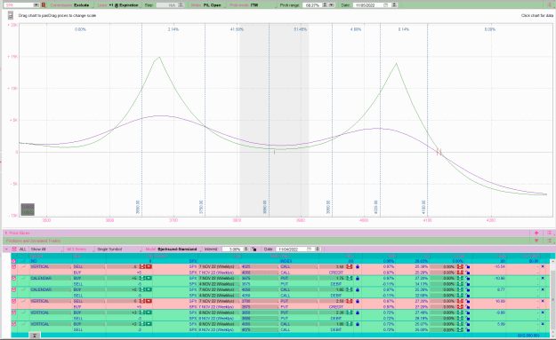Toggle Vol Adj unlock icon on CALENDAR CALL row

[x=468, y=289]
